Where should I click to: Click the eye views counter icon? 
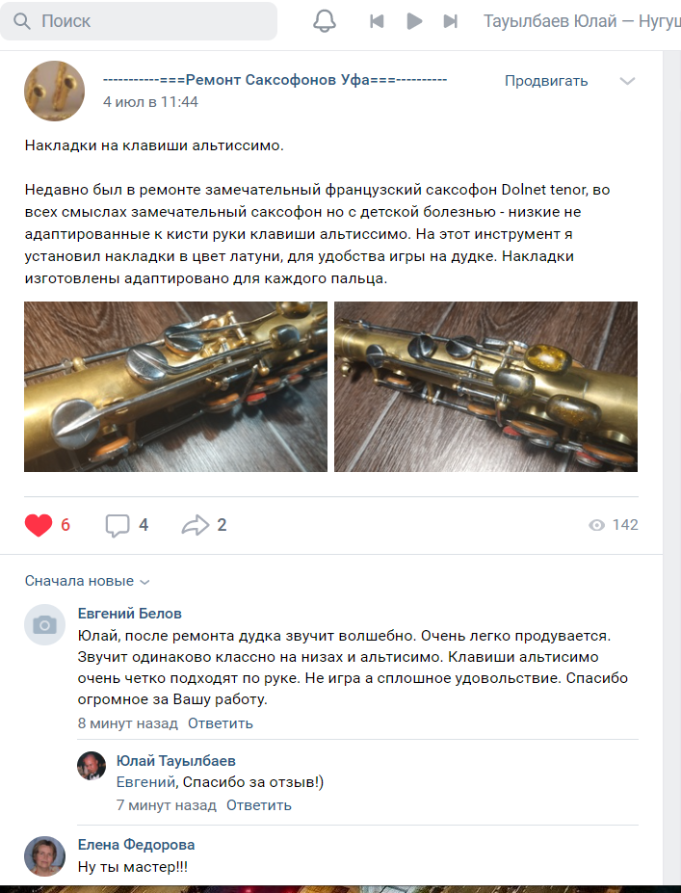596,525
